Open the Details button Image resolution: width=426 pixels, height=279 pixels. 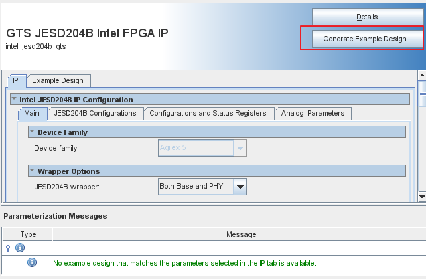click(367, 17)
